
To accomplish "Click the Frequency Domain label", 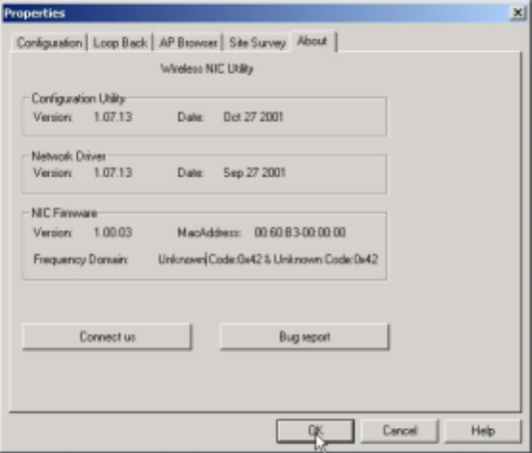I will (81, 260).
